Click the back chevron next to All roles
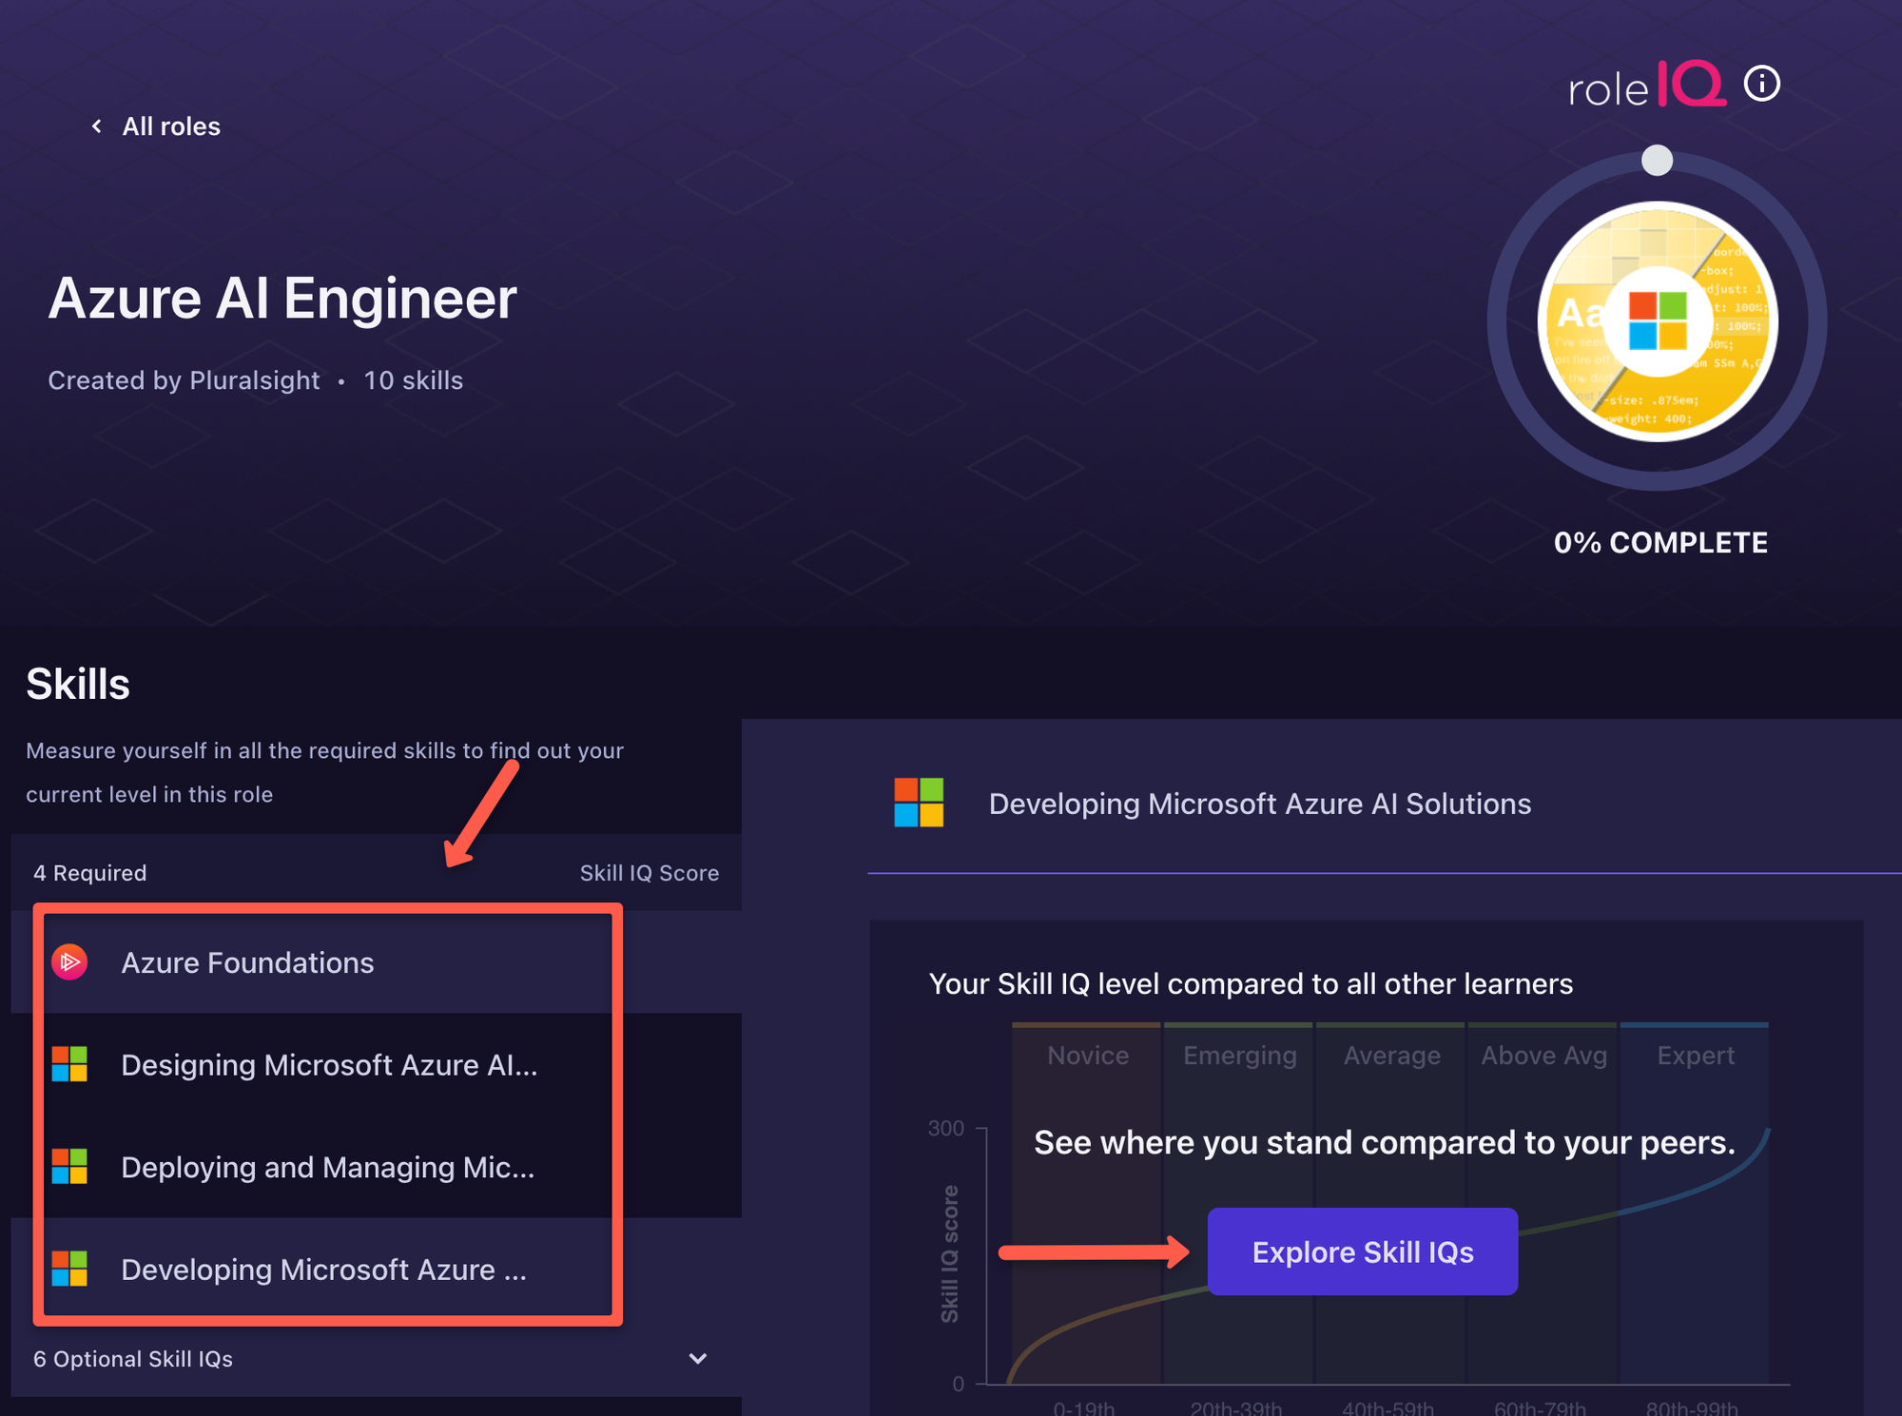 tap(95, 126)
